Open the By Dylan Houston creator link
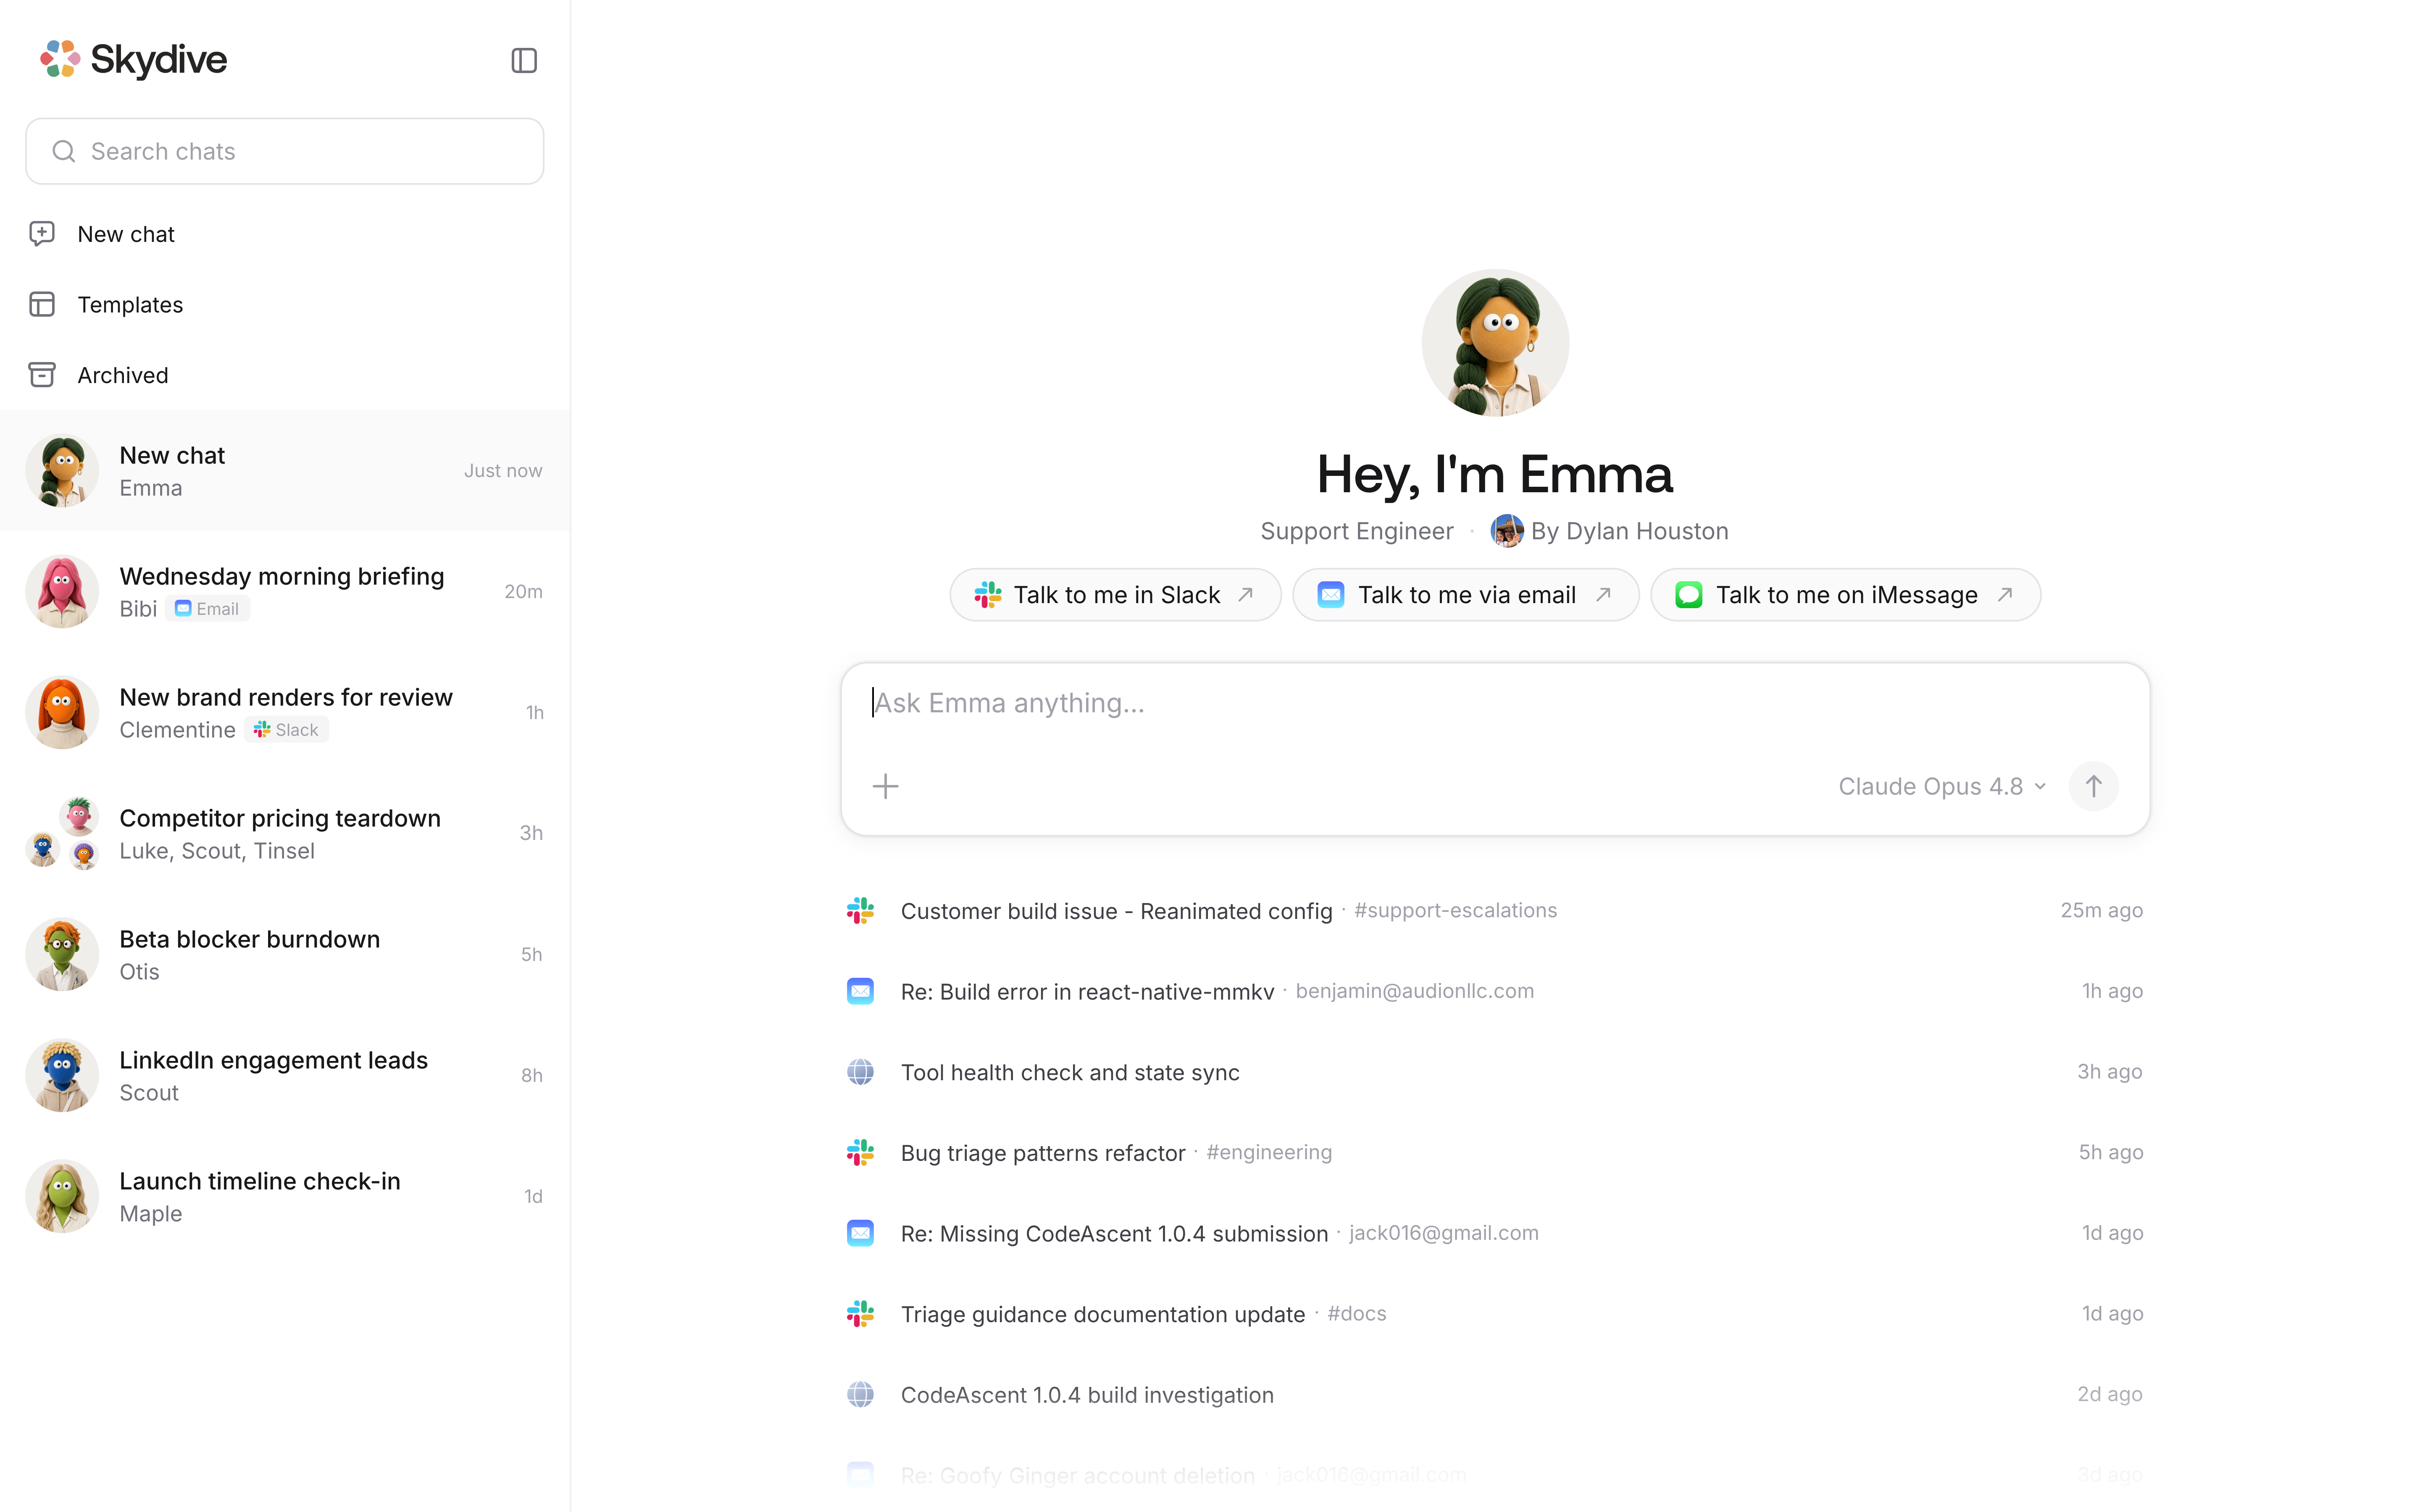 (x=1609, y=531)
